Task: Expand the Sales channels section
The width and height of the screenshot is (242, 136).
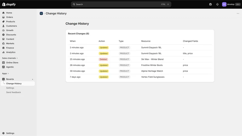Action: [x=10, y=58]
